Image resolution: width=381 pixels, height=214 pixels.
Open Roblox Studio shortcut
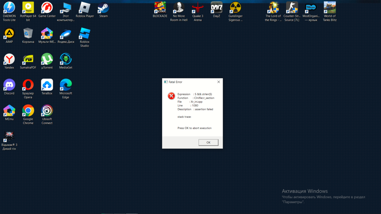[85, 37]
